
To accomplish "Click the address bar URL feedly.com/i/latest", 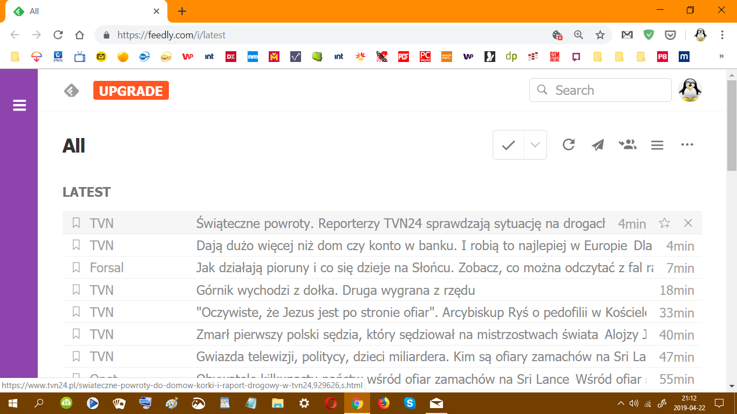I will [171, 35].
